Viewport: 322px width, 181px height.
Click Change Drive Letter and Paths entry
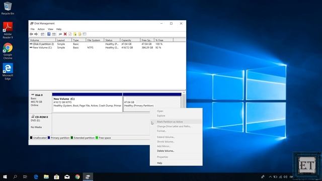(x=176, y=126)
